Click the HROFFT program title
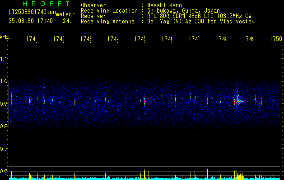Image resolution: width=284 pixels, height=180 pixels. click(47, 4)
